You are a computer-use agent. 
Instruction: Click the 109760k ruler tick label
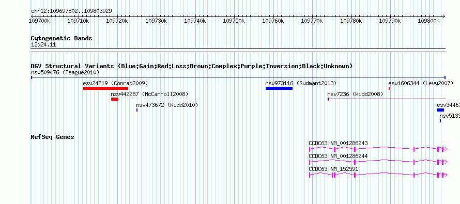tap(273, 21)
